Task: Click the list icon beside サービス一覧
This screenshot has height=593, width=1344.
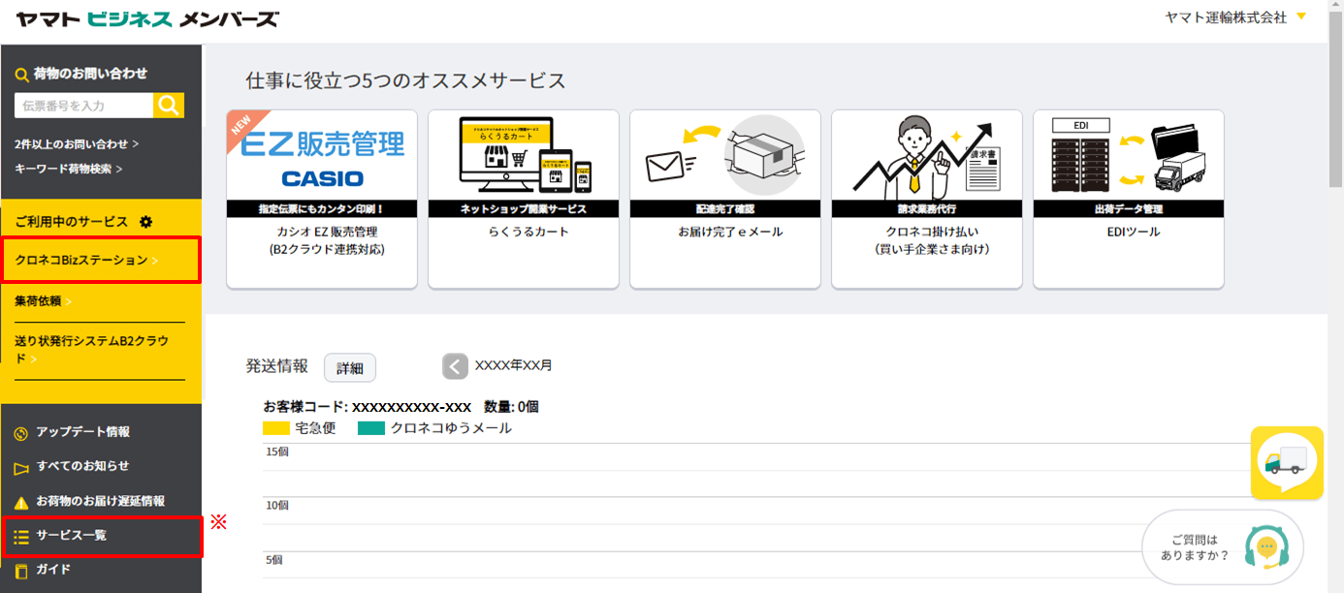Action: click(21, 536)
